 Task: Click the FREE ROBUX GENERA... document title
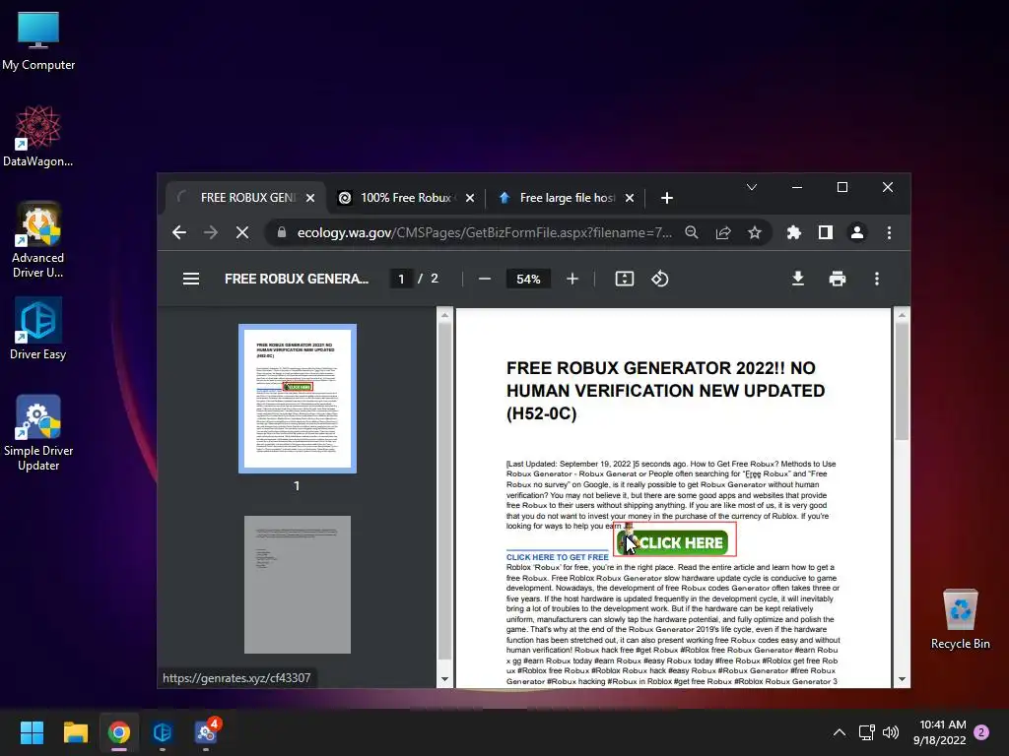tap(297, 279)
